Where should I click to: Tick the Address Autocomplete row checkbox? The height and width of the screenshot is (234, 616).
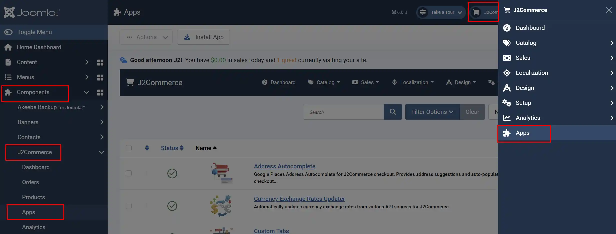coord(129,173)
